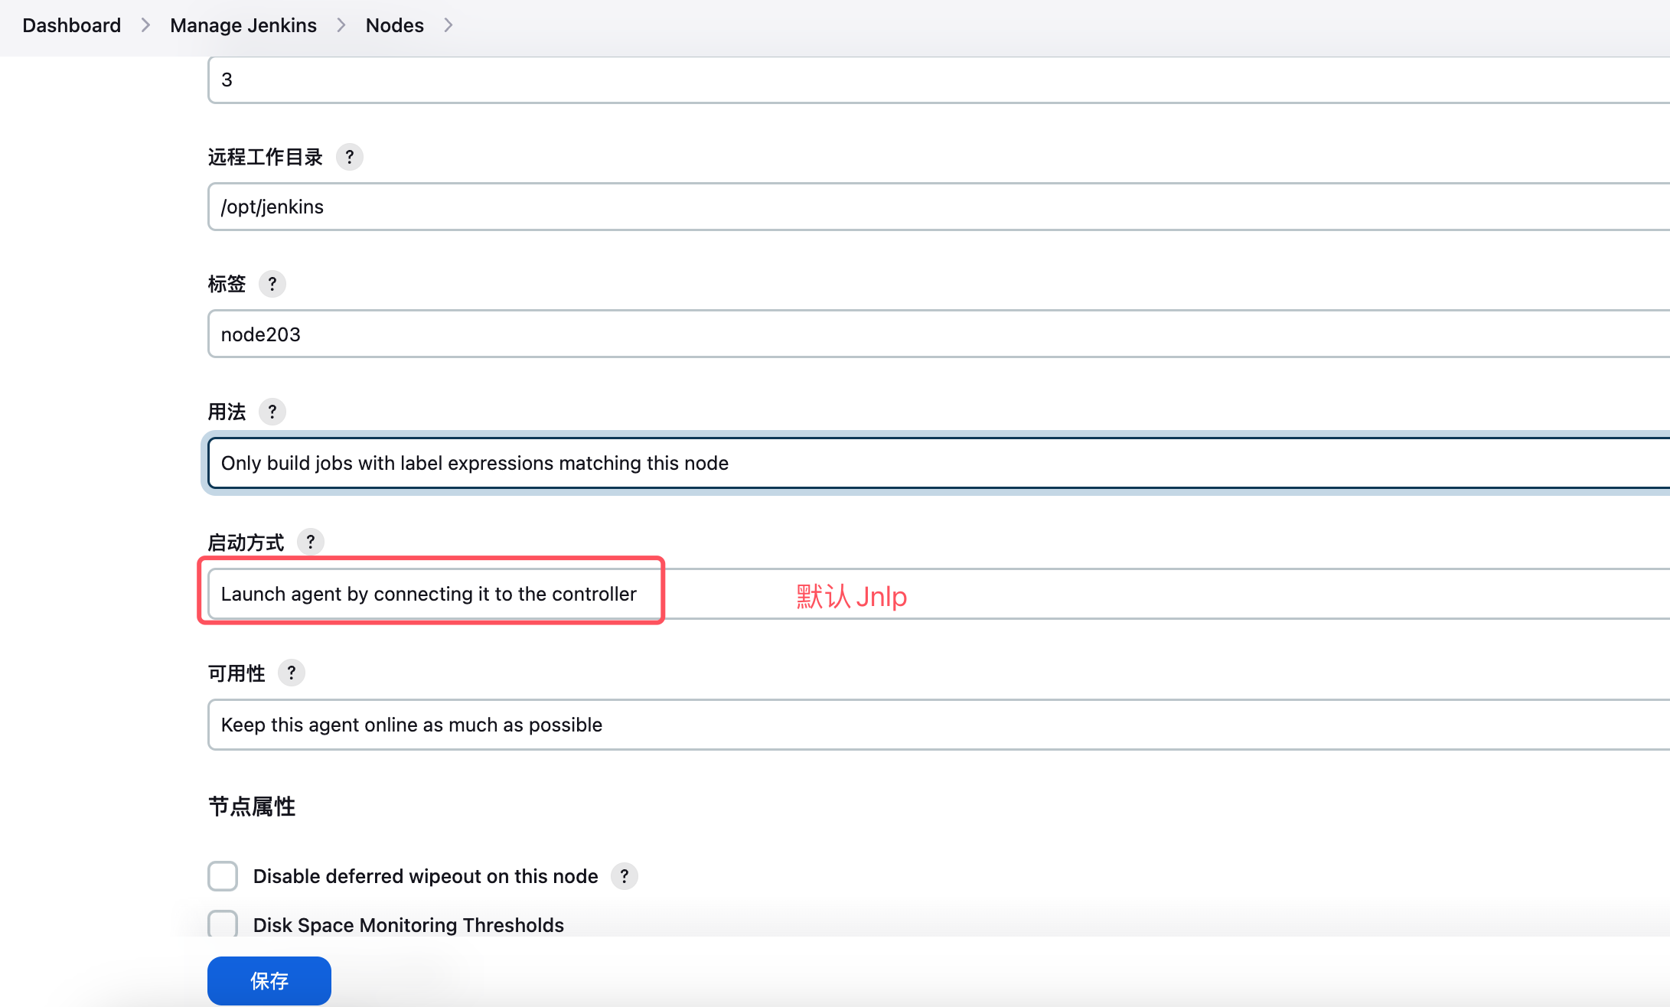Open help for 启动方式 setting
Viewport: 1670px width, 1007px height.
pos(310,542)
